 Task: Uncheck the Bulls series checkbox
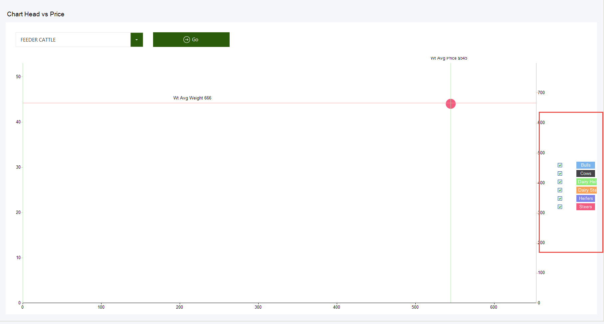pos(560,165)
